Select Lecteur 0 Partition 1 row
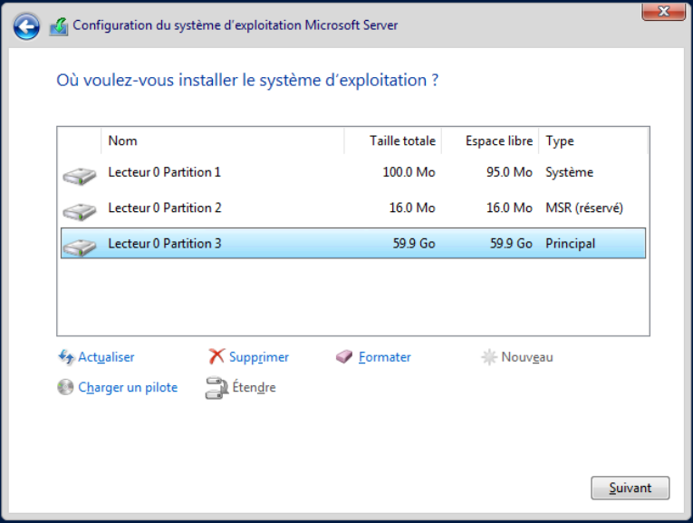Image resolution: width=693 pixels, height=523 pixels. [164, 172]
